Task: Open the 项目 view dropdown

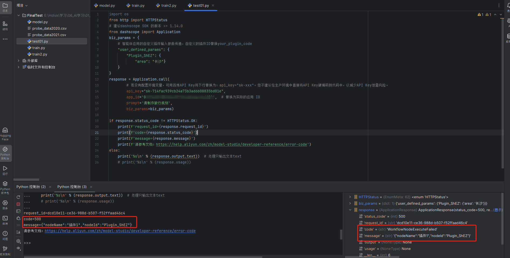Action: [x=22, y=5]
